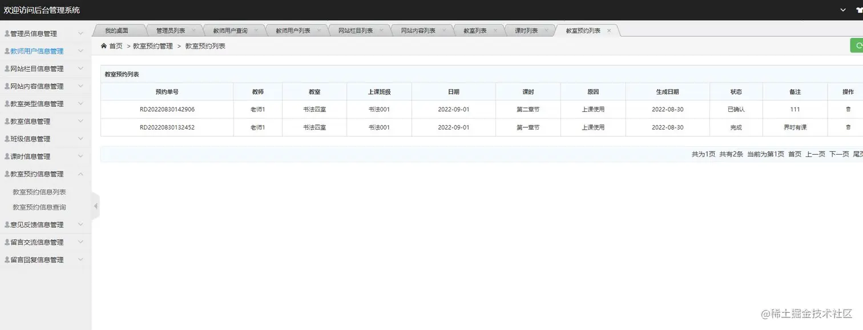
Task: Click 首页 breadcrumb link
Action: [115, 46]
